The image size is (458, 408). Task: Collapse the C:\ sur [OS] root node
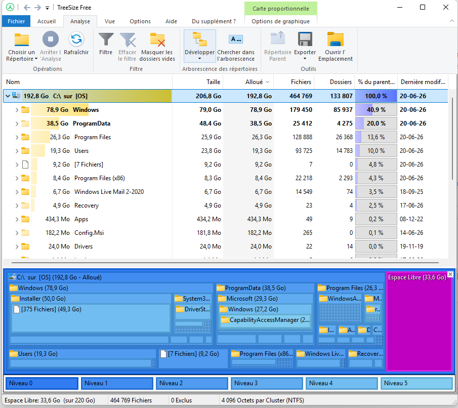click(8, 96)
